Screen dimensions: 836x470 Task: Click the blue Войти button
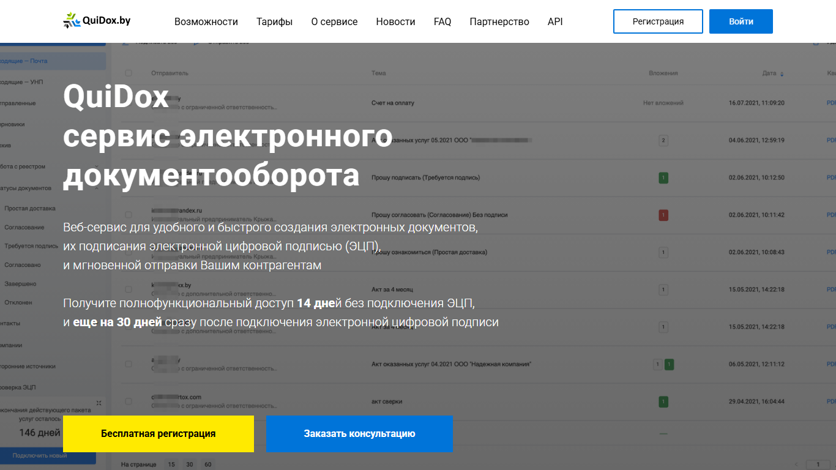(x=741, y=21)
